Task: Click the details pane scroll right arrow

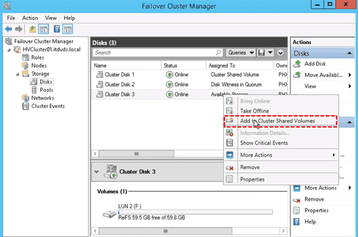Action: coord(283,231)
